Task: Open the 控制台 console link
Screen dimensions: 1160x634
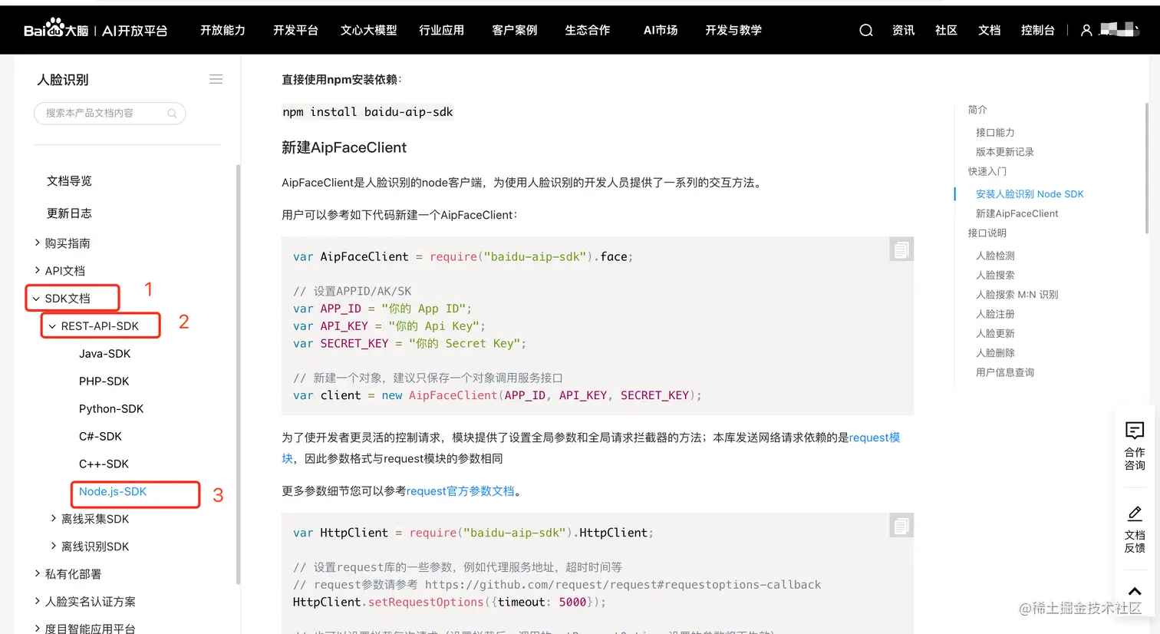Action: (1038, 30)
